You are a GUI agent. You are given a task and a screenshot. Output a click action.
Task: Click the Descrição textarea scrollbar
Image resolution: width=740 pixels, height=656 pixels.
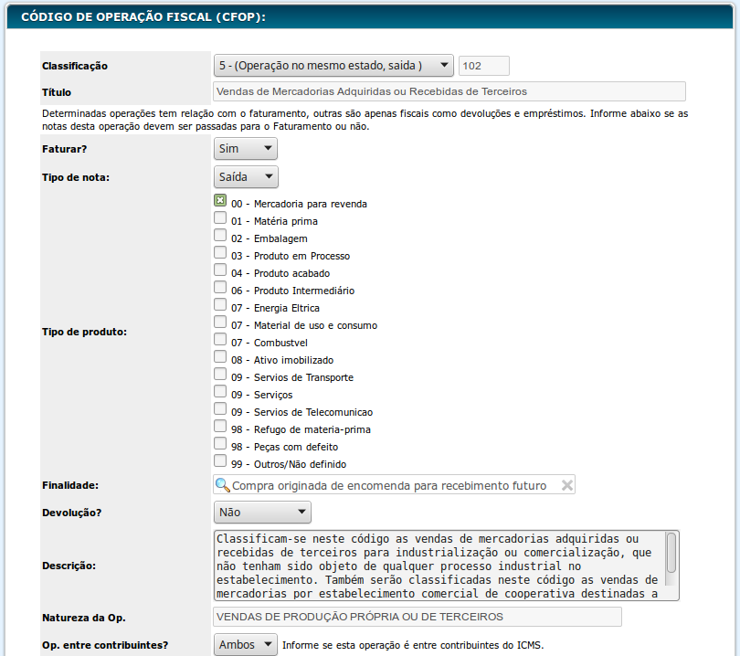(x=671, y=553)
